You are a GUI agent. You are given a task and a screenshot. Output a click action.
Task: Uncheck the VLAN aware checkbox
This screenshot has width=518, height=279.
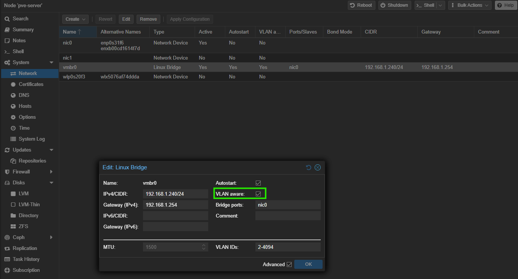[258, 194]
